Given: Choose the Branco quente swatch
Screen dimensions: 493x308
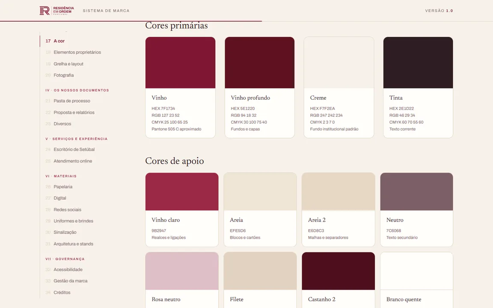Looking at the screenshot, I should click(x=416, y=271).
